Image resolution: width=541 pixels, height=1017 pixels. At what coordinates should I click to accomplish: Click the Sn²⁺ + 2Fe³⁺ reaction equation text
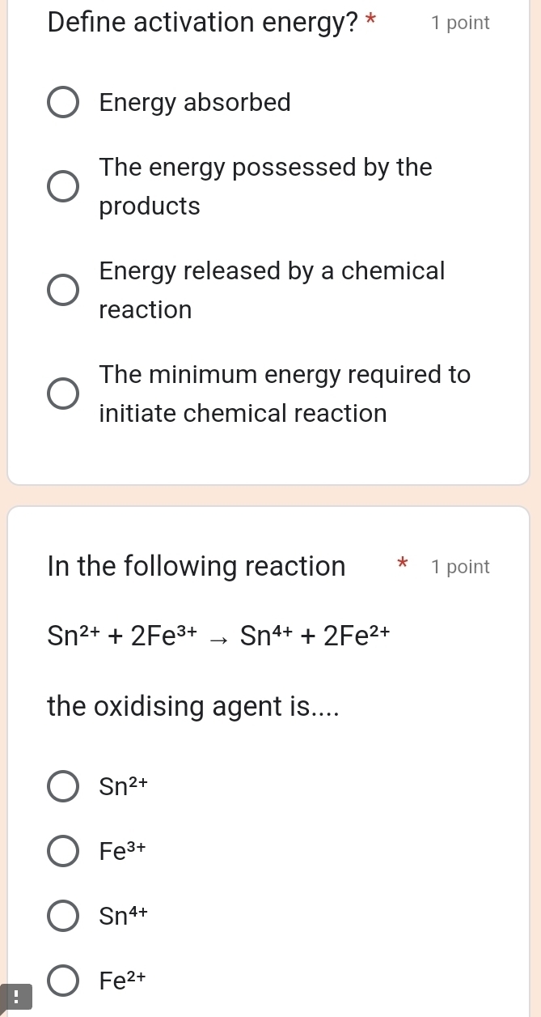pos(218,636)
